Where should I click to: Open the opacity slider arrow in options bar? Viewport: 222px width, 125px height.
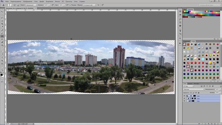(49, 5)
